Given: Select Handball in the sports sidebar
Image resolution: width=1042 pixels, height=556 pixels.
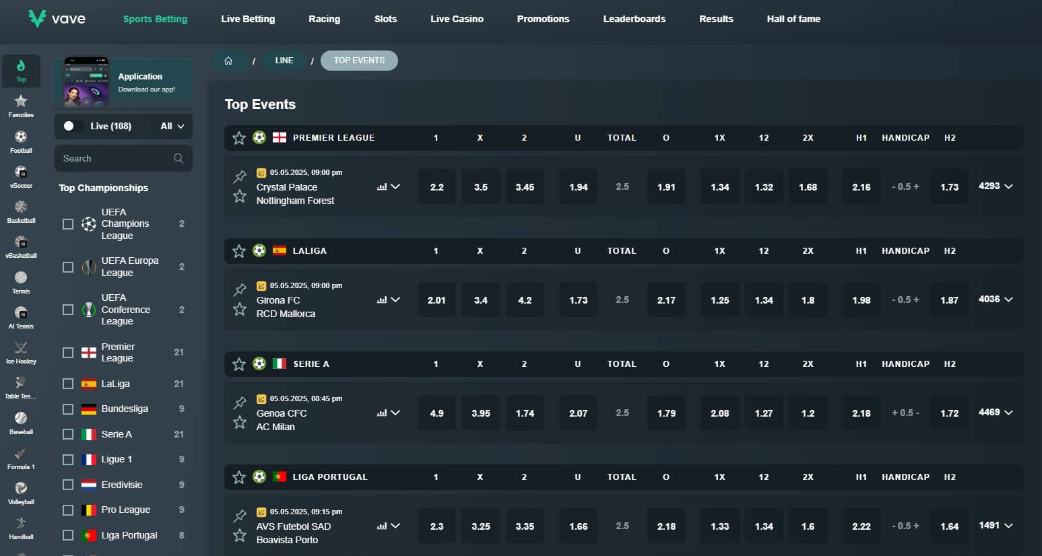Looking at the screenshot, I should [21, 528].
